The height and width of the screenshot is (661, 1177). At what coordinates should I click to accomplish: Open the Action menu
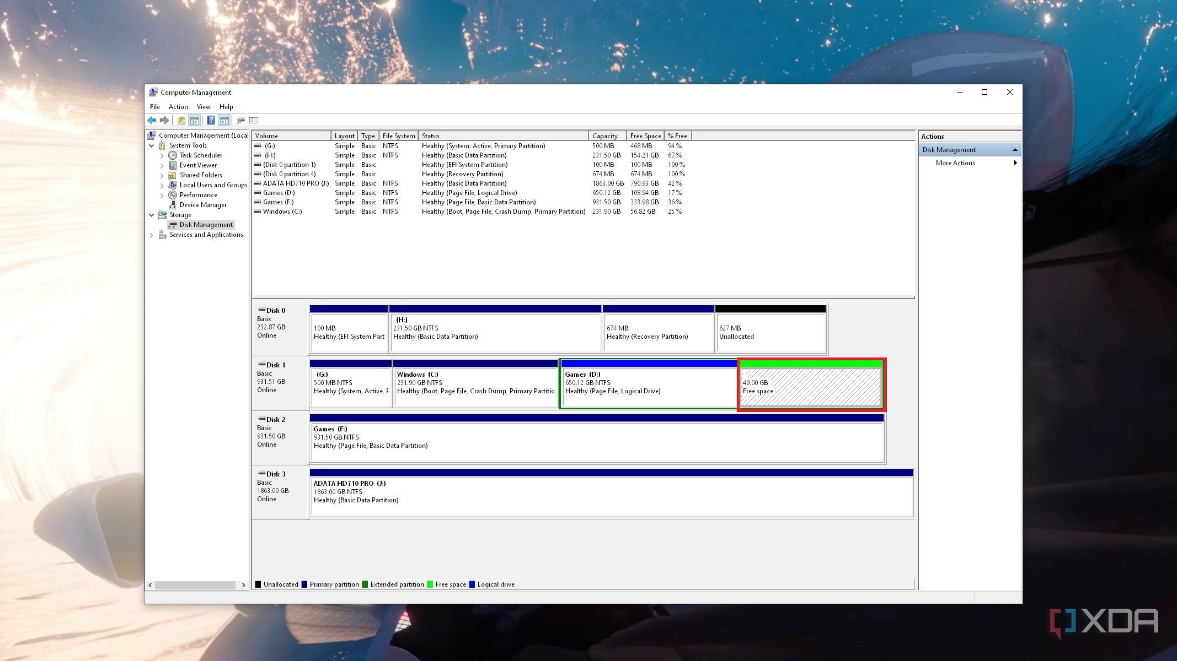point(178,107)
